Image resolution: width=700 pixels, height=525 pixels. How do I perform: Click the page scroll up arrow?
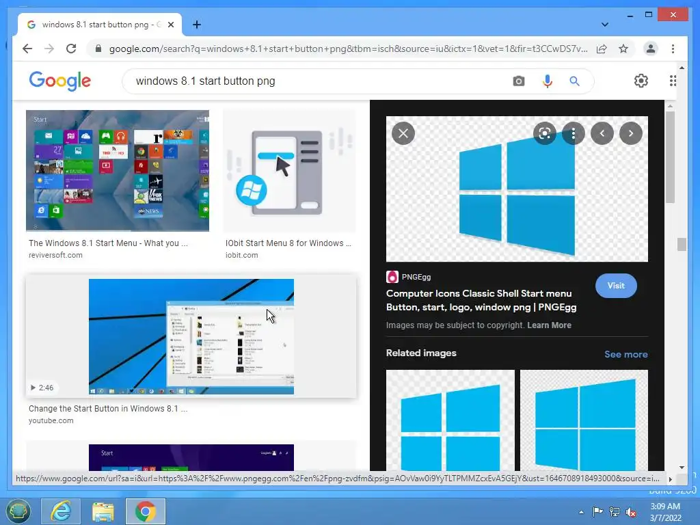pos(682,68)
